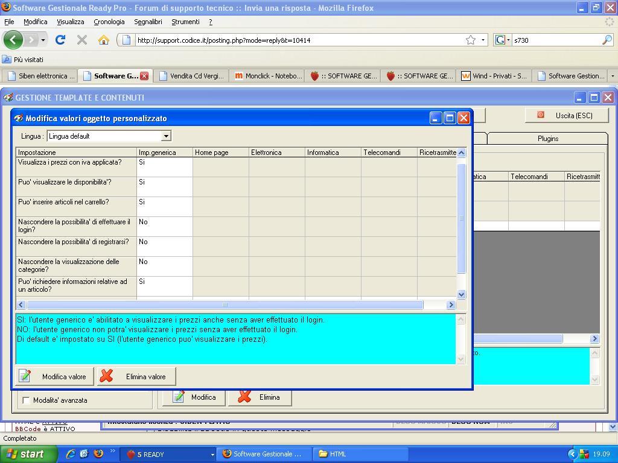Click the Elimina valore button
The width and height of the screenshot is (618, 463).
pyautogui.click(x=136, y=376)
